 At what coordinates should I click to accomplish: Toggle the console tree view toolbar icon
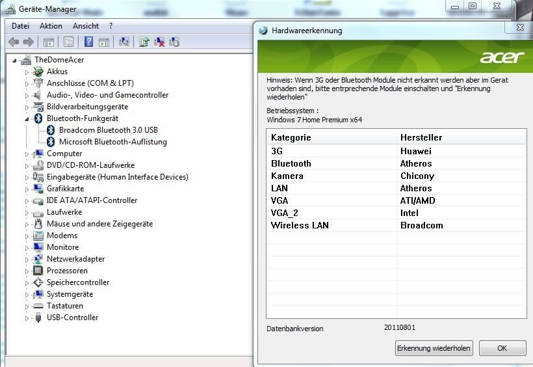[x=49, y=42]
